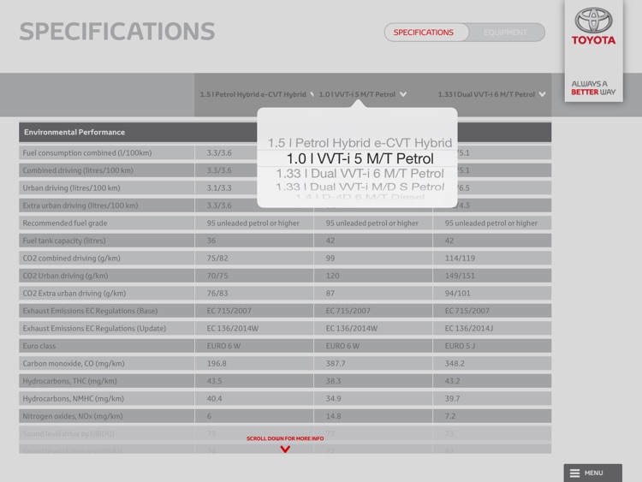Click carbon monoxide value 387.7
This screenshot has width=642, height=482.
(336, 364)
